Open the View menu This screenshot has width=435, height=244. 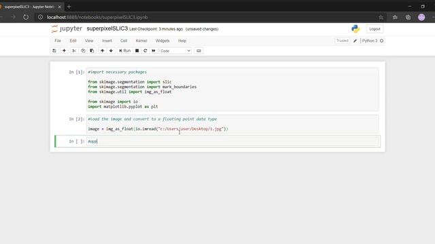pyautogui.click(x=89, y=41)
